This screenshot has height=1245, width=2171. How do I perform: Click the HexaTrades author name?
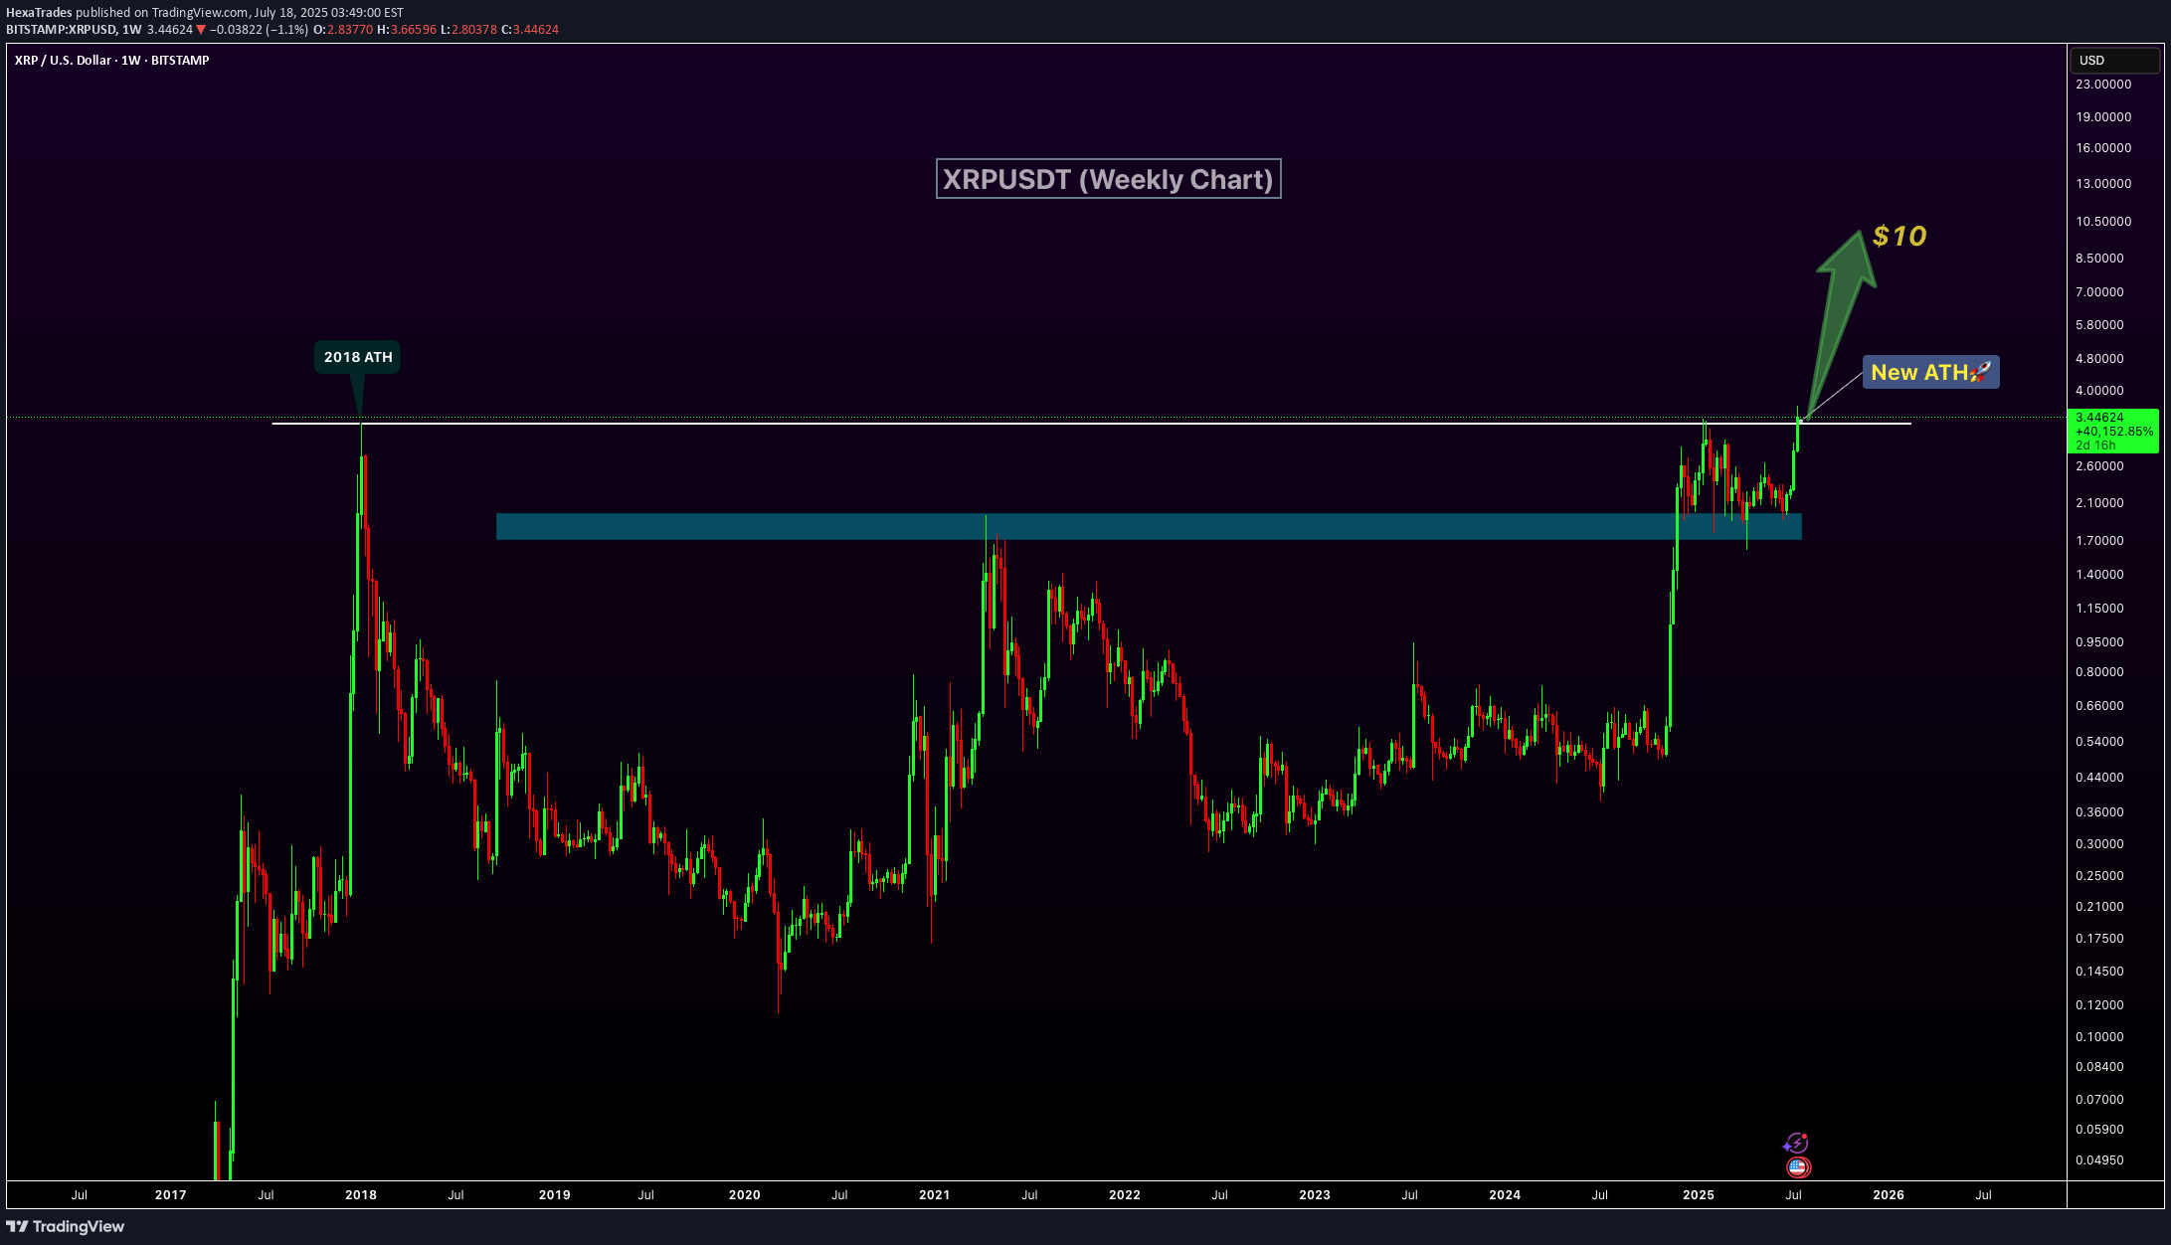39,13
